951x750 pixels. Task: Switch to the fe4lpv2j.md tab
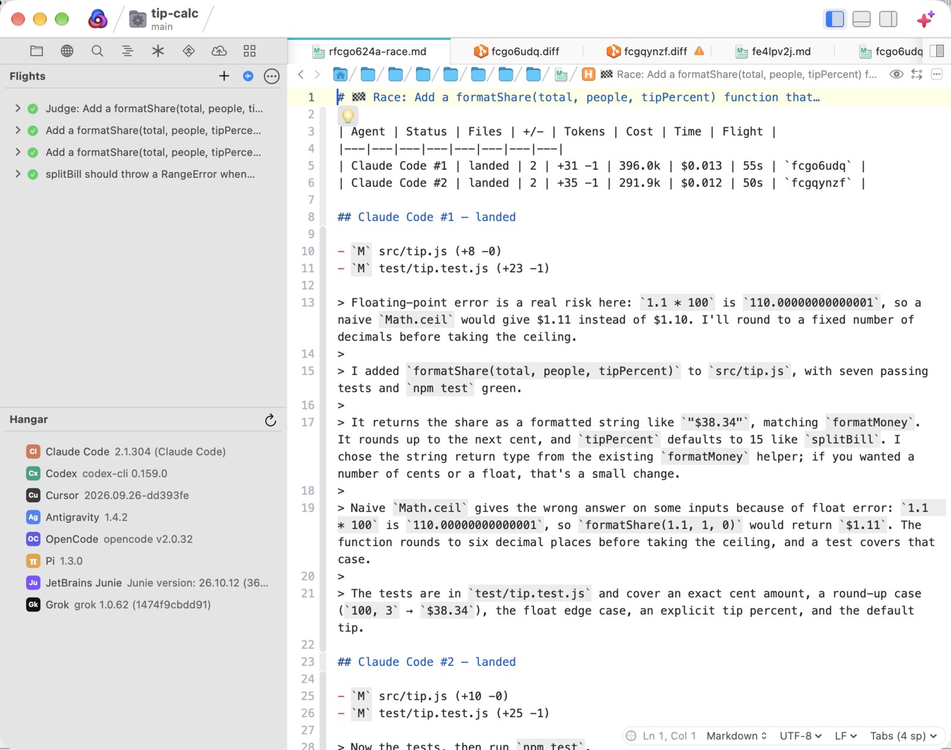(x=773, y=52)
